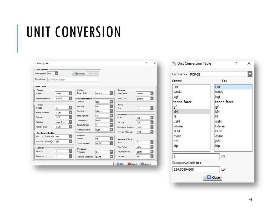Viewport: 277px width, 207px height.
Task: Select kLbf in the To list
Action: point(233,131)
